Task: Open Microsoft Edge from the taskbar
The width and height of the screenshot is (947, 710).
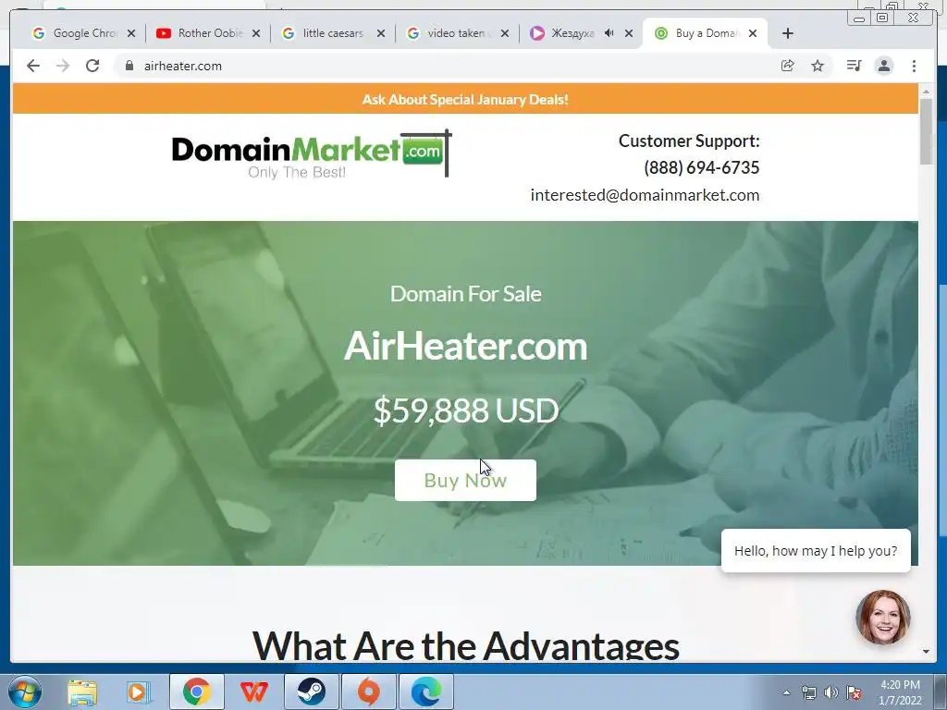Action: pyautogui.click(x=426, y=692)
